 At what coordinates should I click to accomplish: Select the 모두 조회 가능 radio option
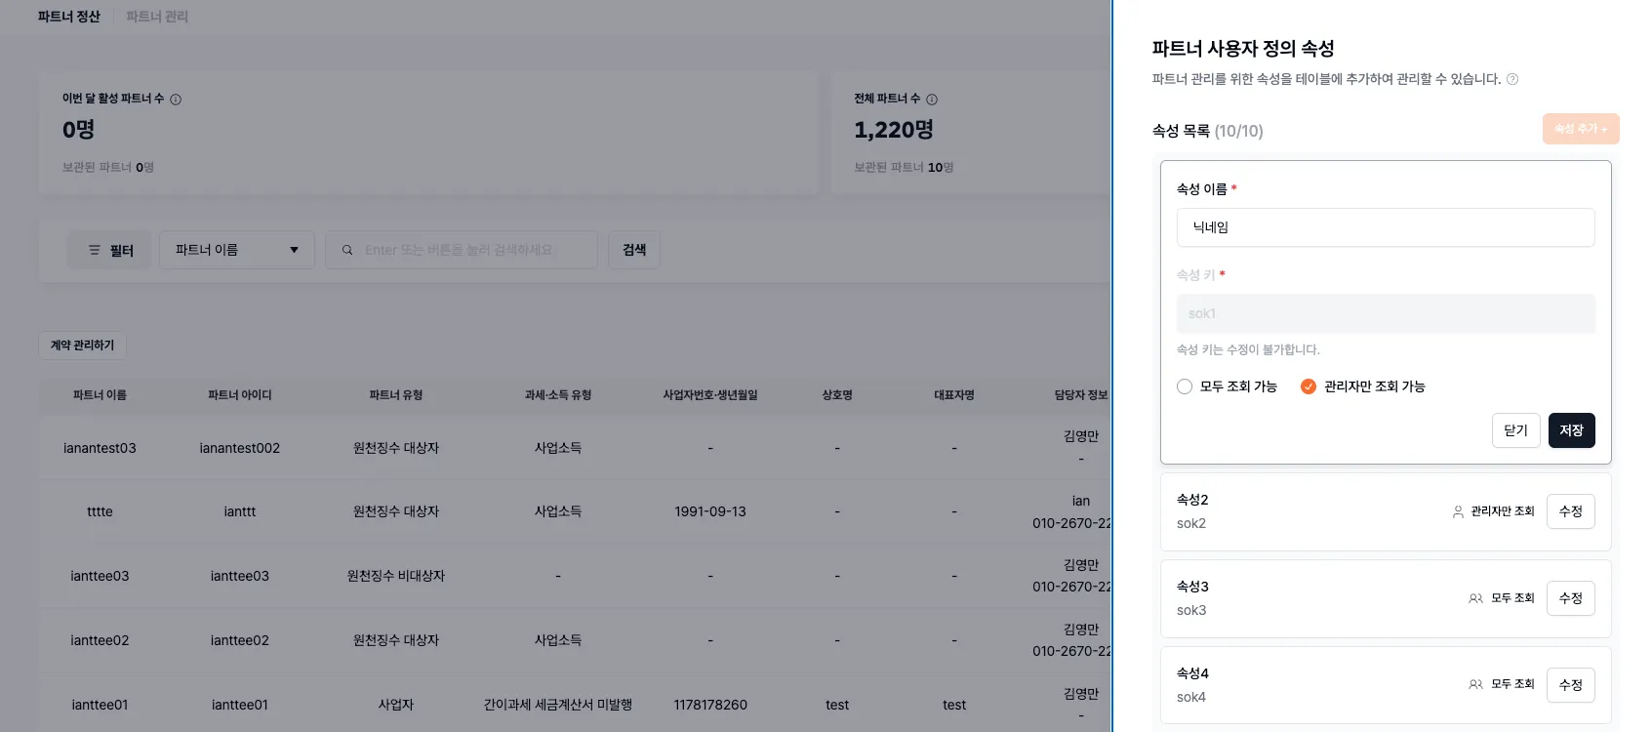(1184, 386)
